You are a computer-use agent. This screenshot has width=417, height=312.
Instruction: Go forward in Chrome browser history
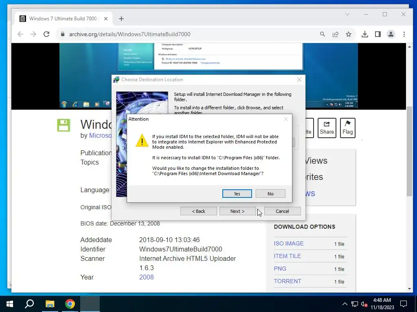click(33, 34)
